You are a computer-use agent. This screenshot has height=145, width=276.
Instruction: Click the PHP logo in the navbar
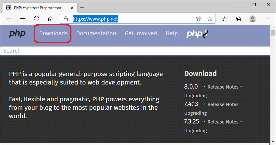[17, 34]
